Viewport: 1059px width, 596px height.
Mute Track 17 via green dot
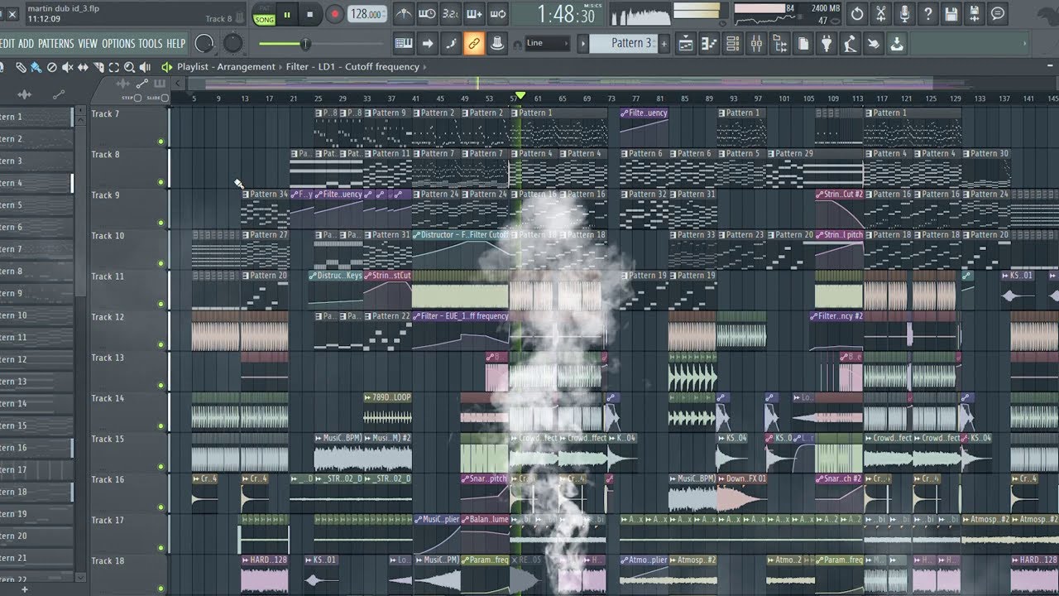(161, 547)
